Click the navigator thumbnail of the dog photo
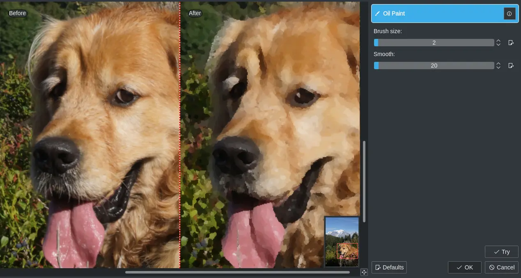 [342, 242]
